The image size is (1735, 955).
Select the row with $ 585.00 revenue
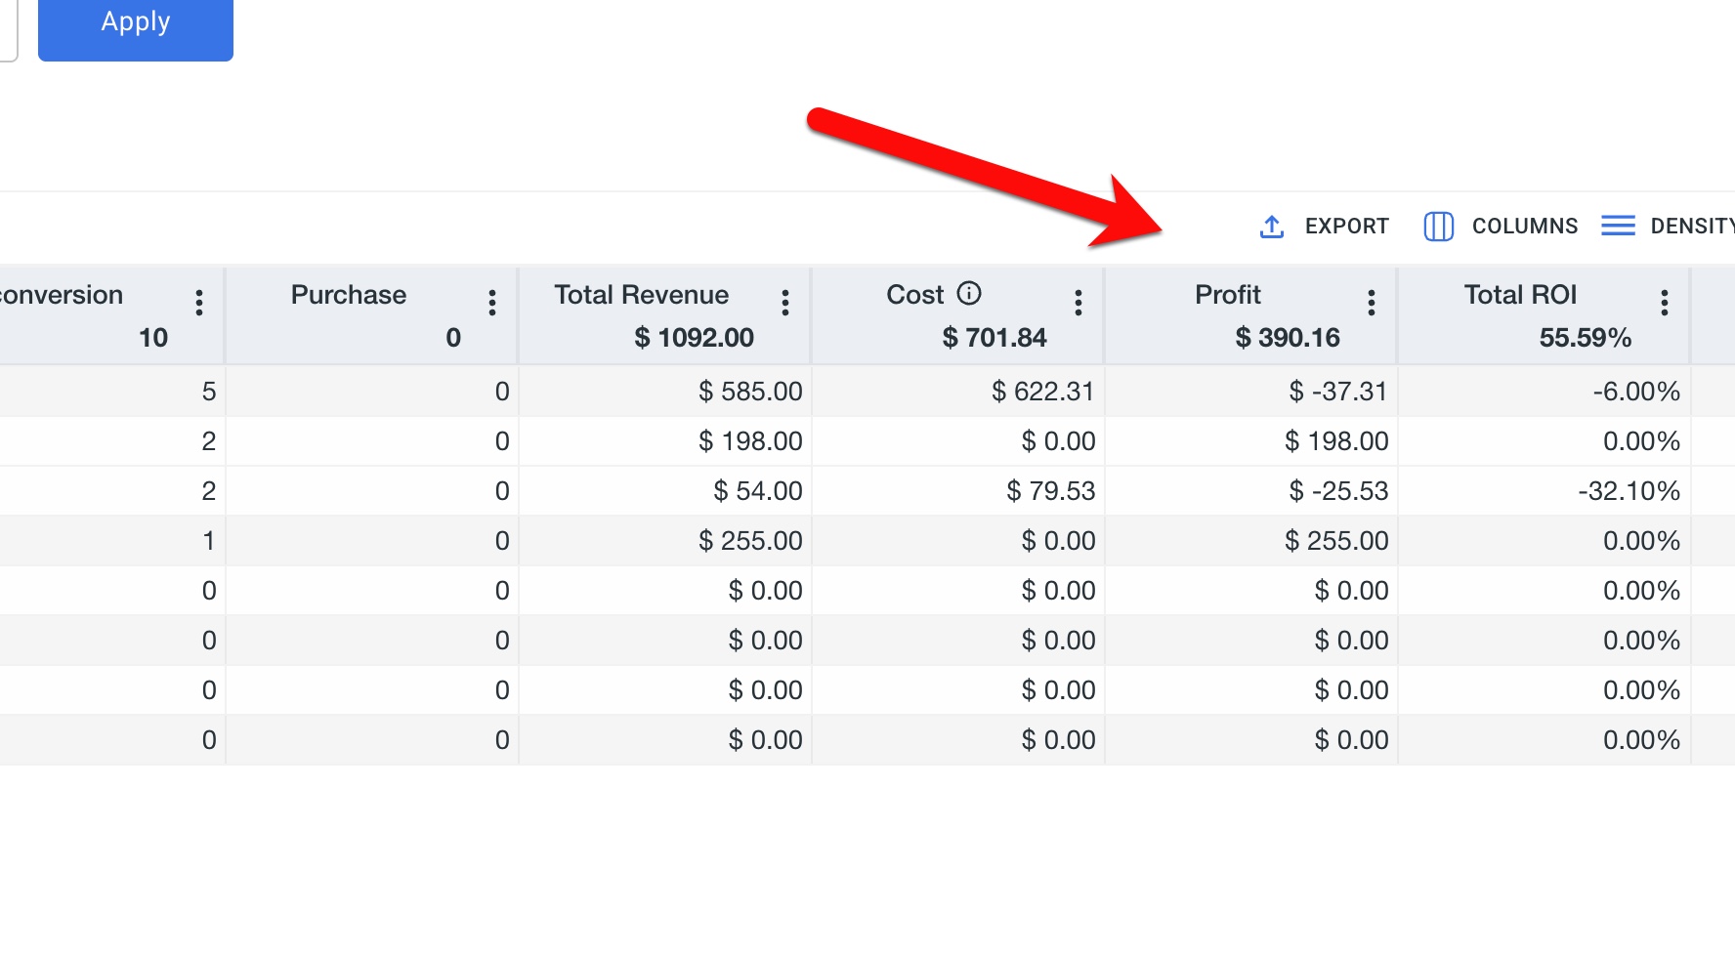click(x=750, y=392)
